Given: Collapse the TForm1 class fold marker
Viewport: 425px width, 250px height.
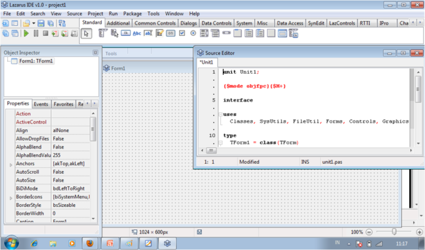Looking at the screenshot, I should (x=220, y=143).
